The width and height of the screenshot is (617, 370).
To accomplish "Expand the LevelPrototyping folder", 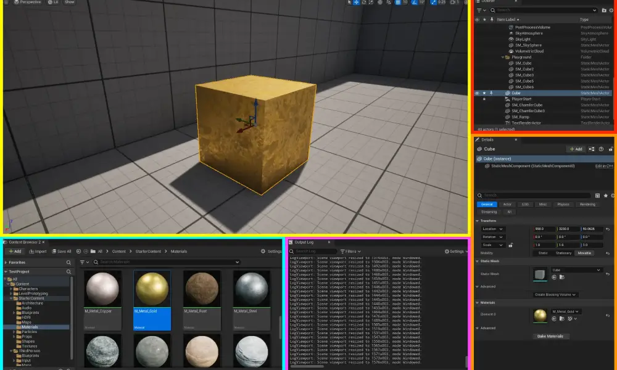I will (11, 294).
